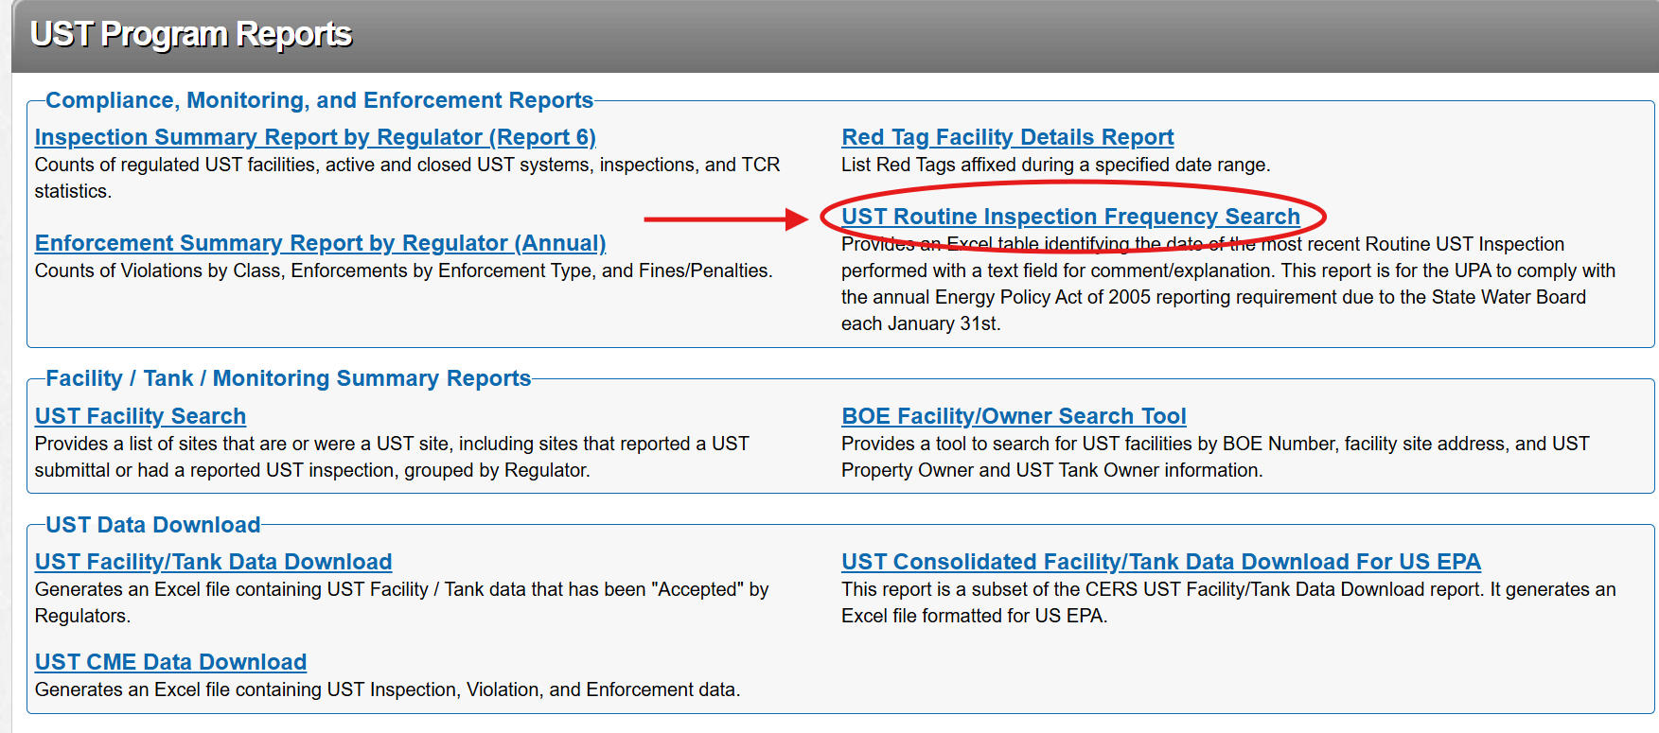Screen dimensions: 1659x733
Task: Open the UST Facility Search report
Action: coord(140,416)
